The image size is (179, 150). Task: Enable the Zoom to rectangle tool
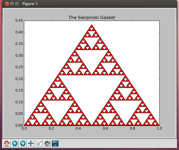click(39, 143)
